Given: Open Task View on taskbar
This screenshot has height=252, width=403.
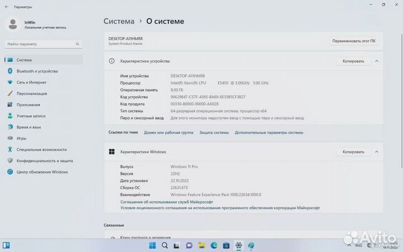Looking at the screenshot, I should [176, 246].
